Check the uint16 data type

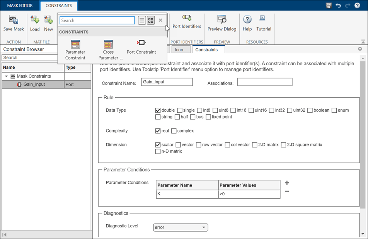click(251, 110)
